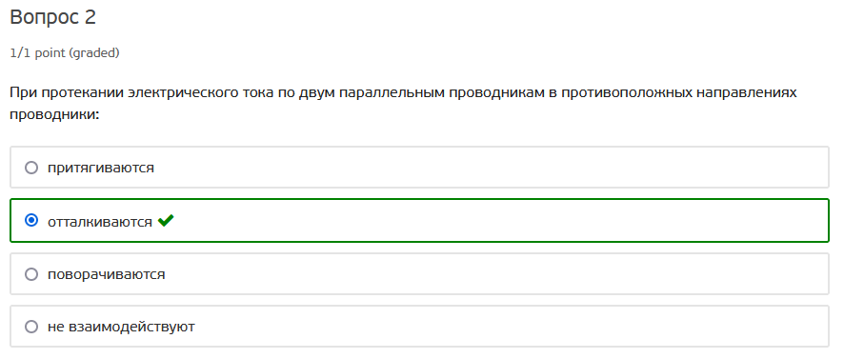Choose the поворачиваются radio button
The width and height of the screenshot is (844, 359).
click(x=31, y=274)
